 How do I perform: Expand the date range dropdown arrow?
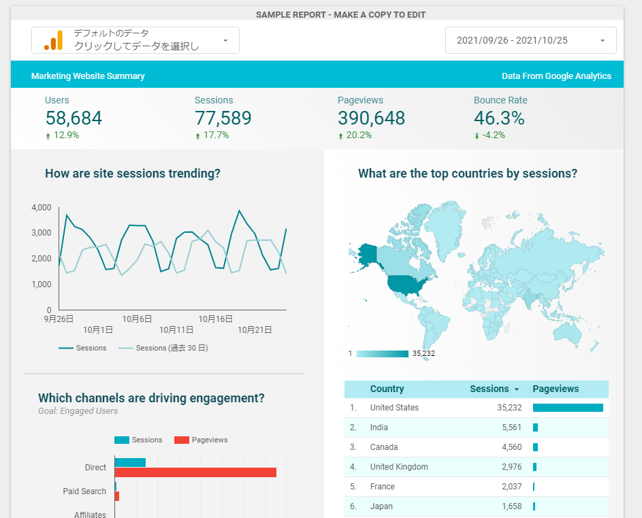[x=603, y=41]
